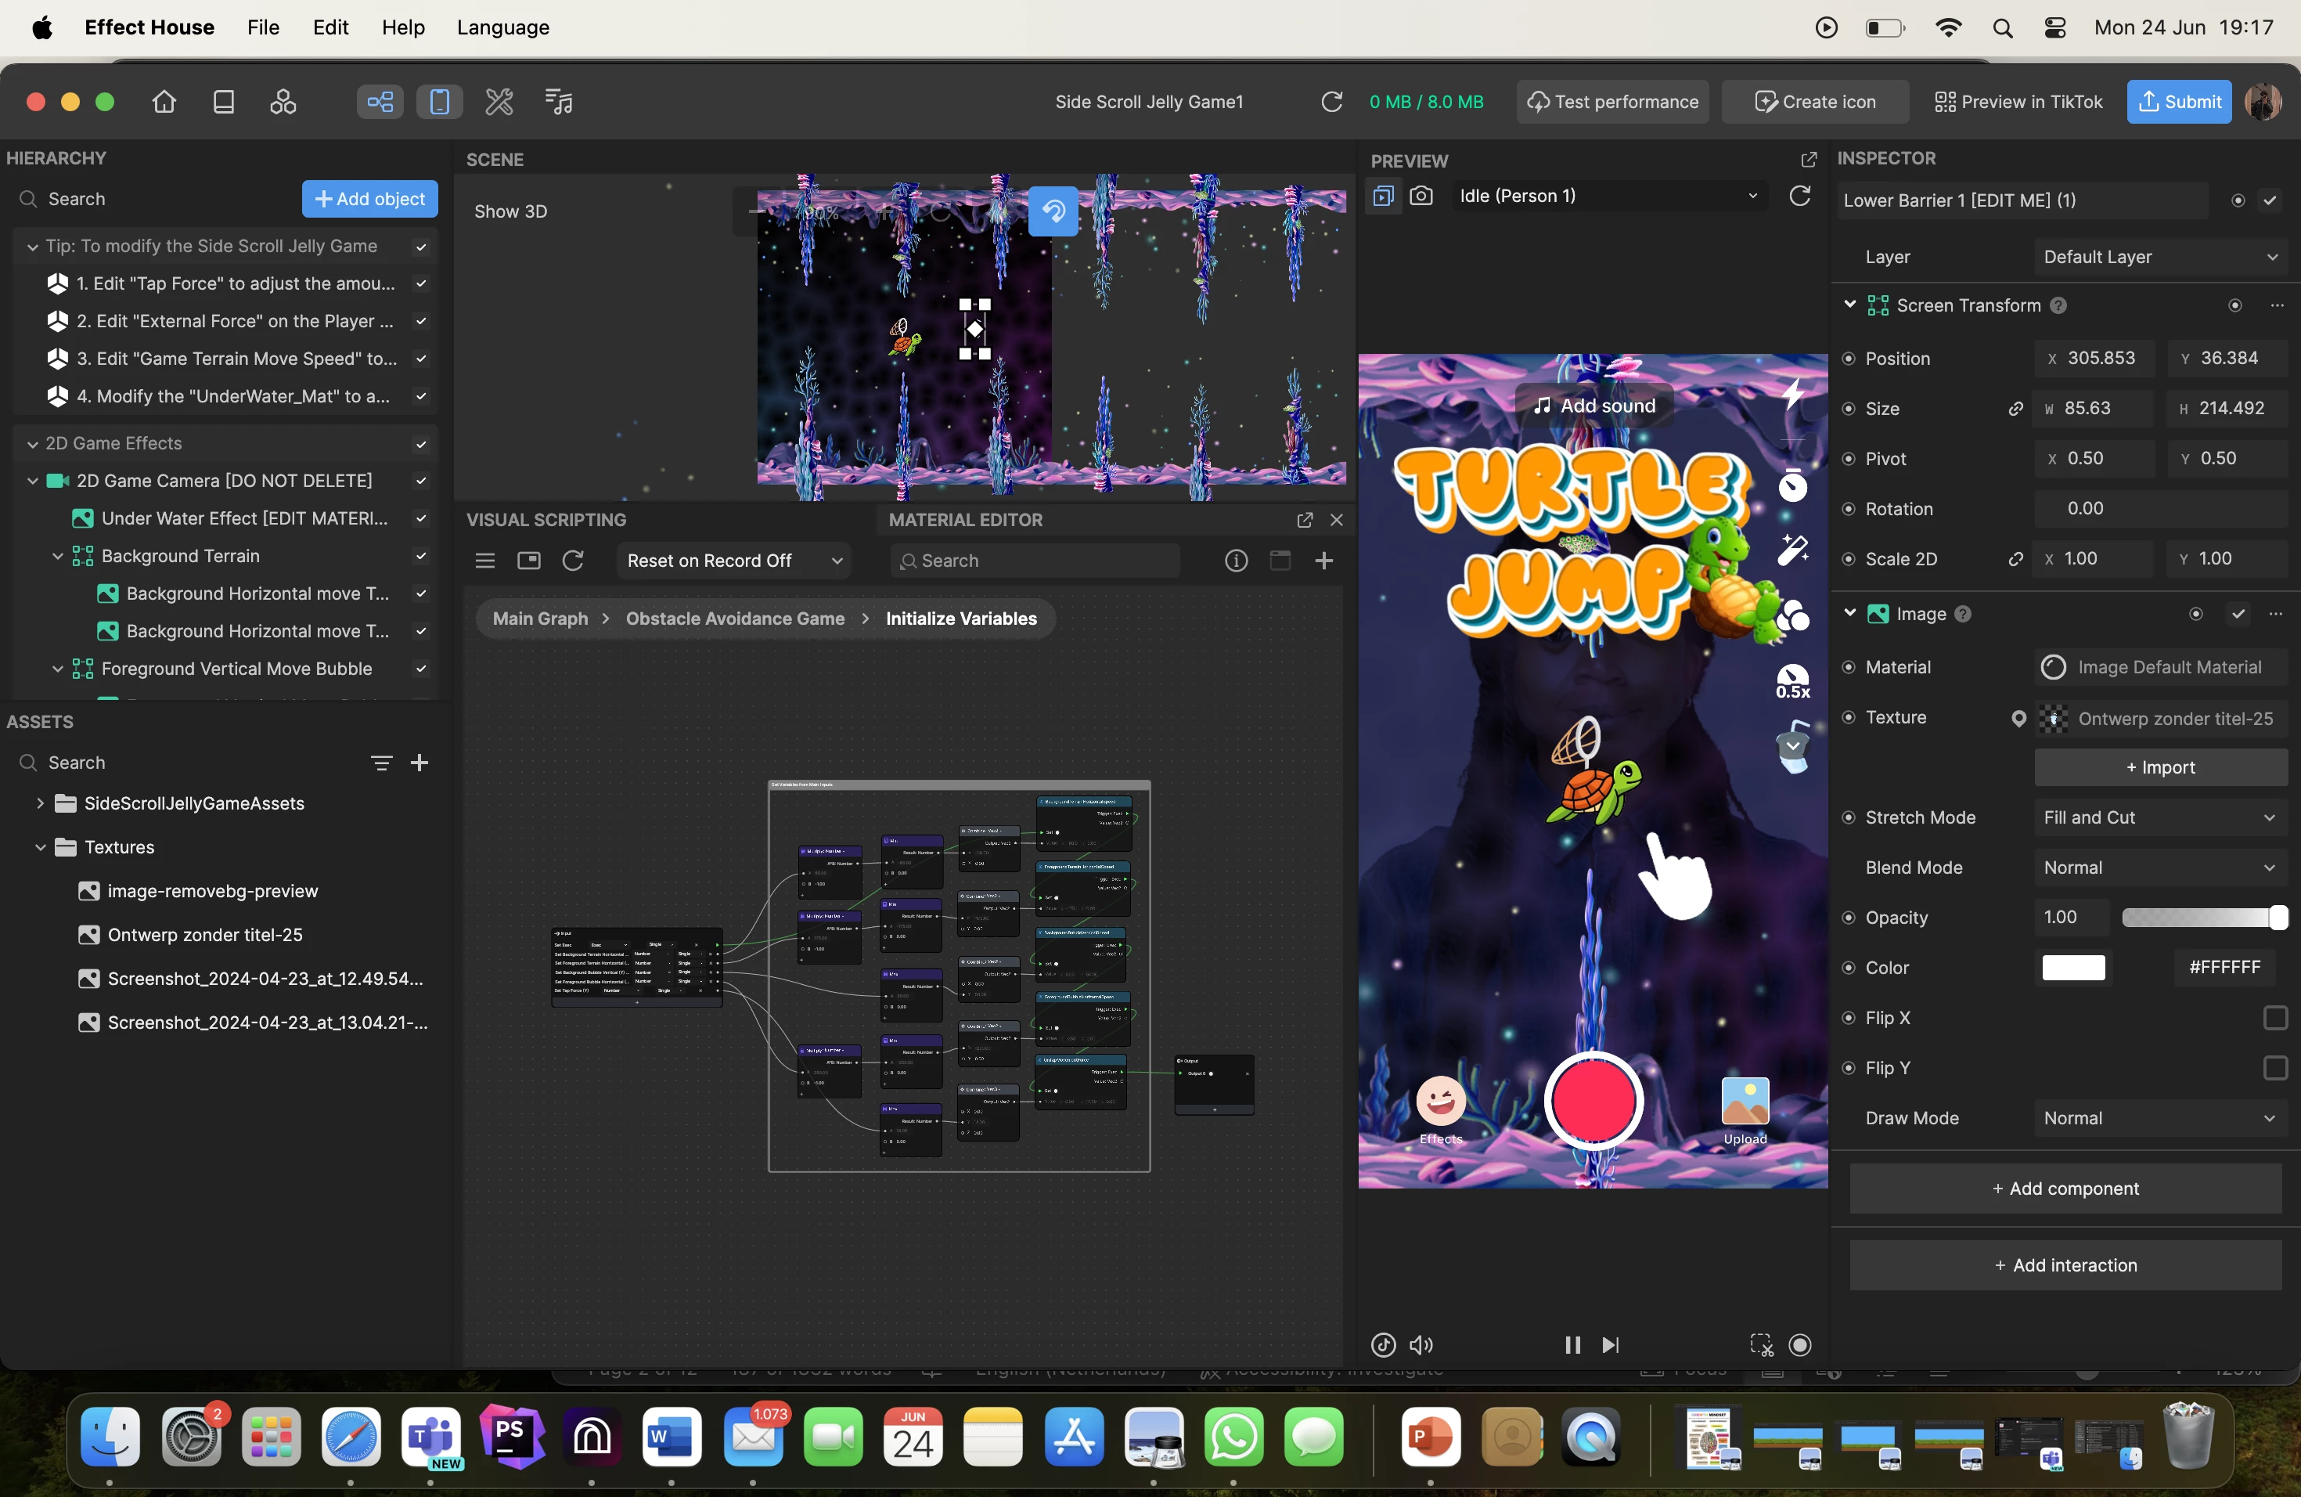The width and height of the screenshot is (2301, 1497).
Task: Refresh the preview with reload icon
Action: 1799,197
